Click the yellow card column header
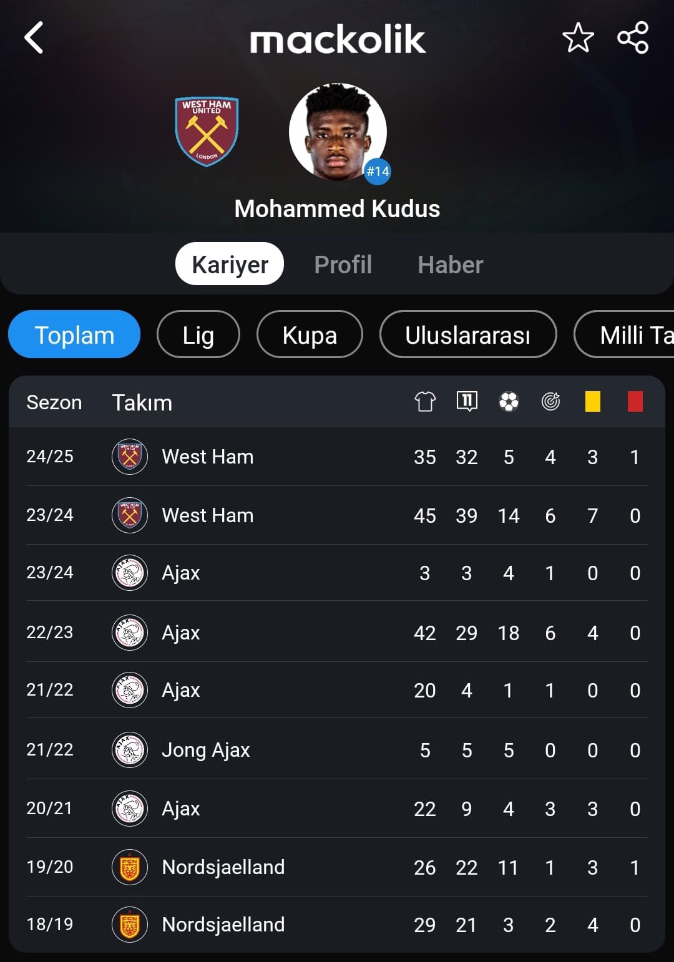 pos(592,401)
